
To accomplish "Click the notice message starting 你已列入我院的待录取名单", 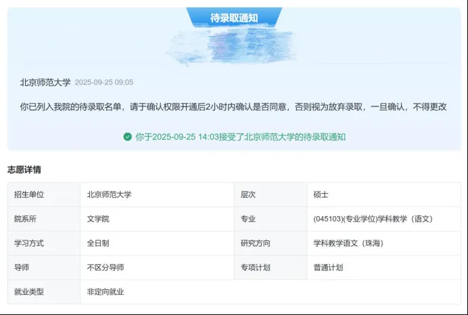I will (233, 107).
